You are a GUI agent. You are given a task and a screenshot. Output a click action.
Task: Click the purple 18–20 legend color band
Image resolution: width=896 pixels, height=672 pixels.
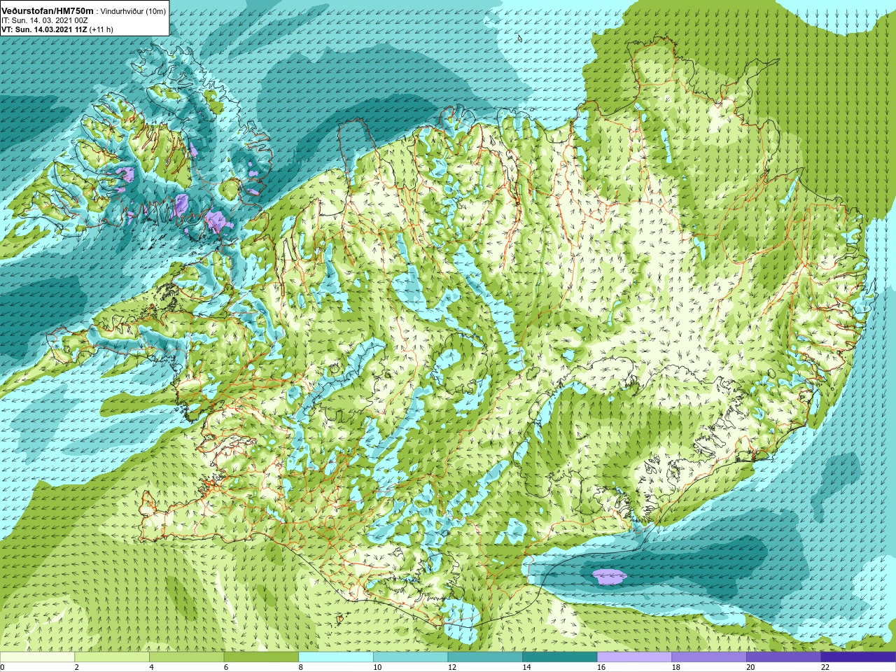tap(709, 657)
